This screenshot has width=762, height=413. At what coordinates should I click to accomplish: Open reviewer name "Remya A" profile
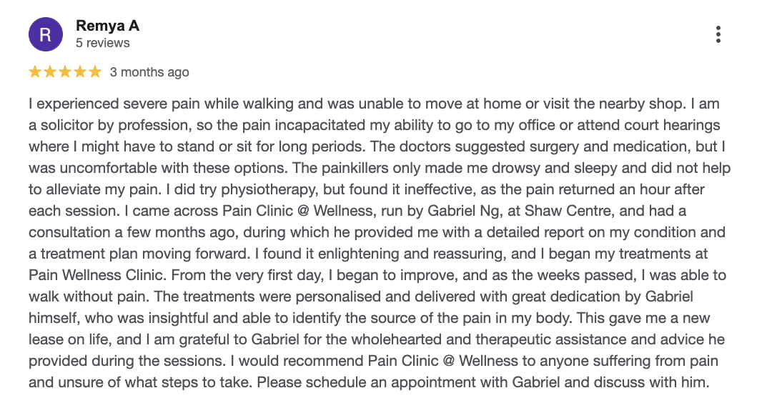pyautogui.click(x=107, y=26)
